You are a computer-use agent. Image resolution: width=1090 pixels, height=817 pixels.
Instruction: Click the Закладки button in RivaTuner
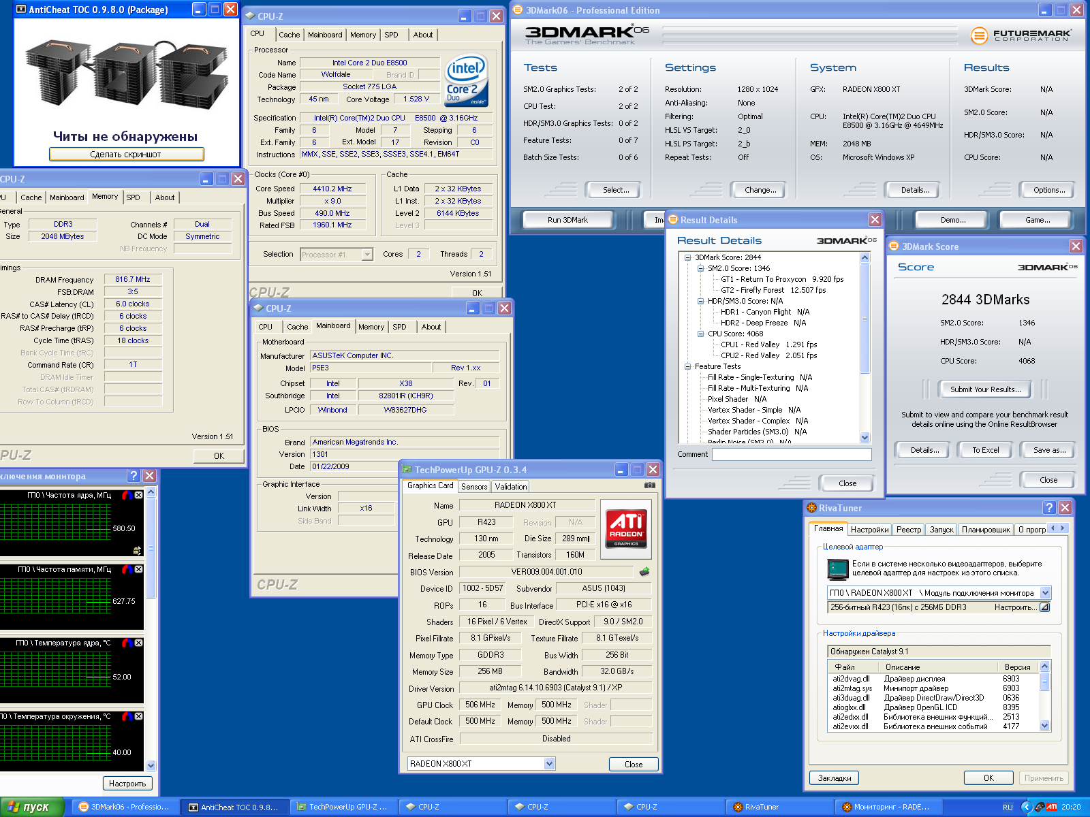pyautogui.click(x=834, y=778)
